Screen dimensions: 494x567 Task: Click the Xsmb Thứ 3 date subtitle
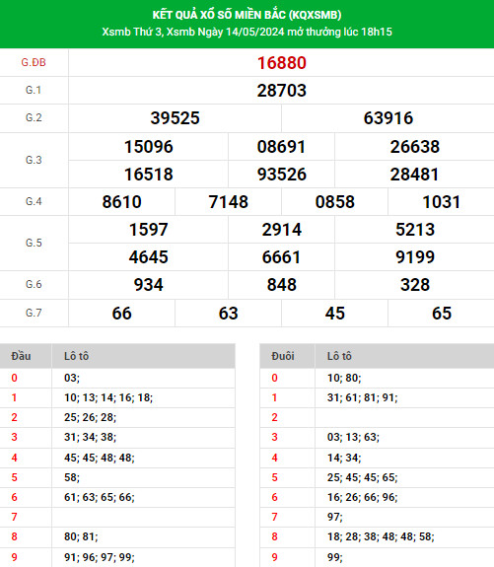[247, 32]
